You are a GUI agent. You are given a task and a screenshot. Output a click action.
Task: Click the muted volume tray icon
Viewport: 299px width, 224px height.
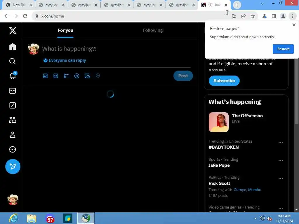270,219
